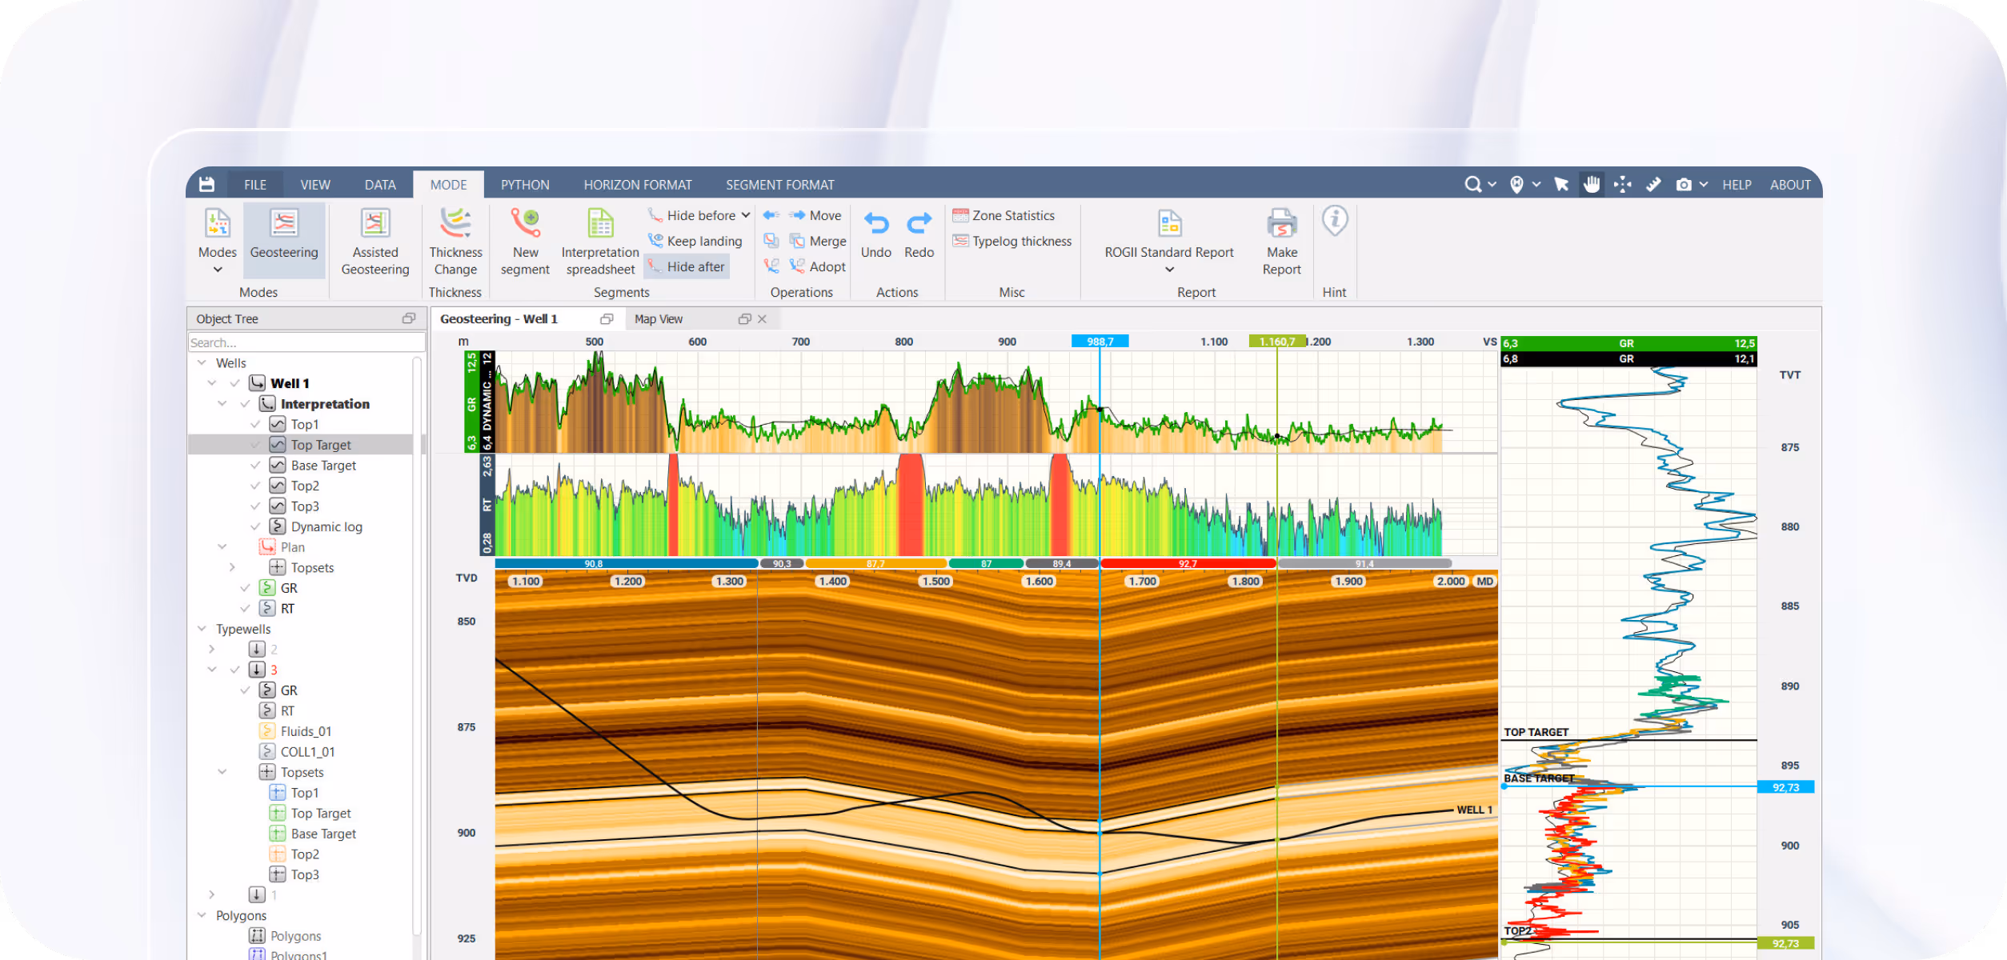Open the FILE menu
The height and width of the screenshot is (960, 2007).
(x=255, y=185)
